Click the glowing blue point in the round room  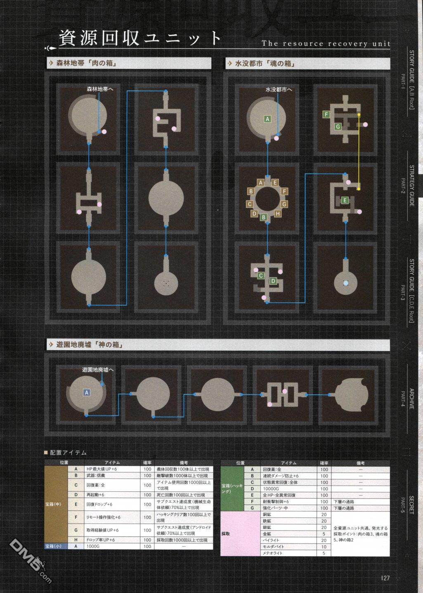[346, 283]
